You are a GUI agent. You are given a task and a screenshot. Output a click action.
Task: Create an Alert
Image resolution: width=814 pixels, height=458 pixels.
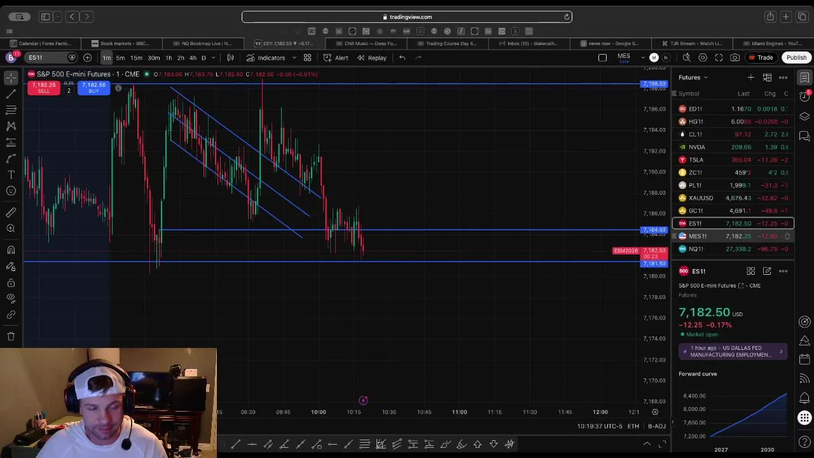(x=336, y=58)
